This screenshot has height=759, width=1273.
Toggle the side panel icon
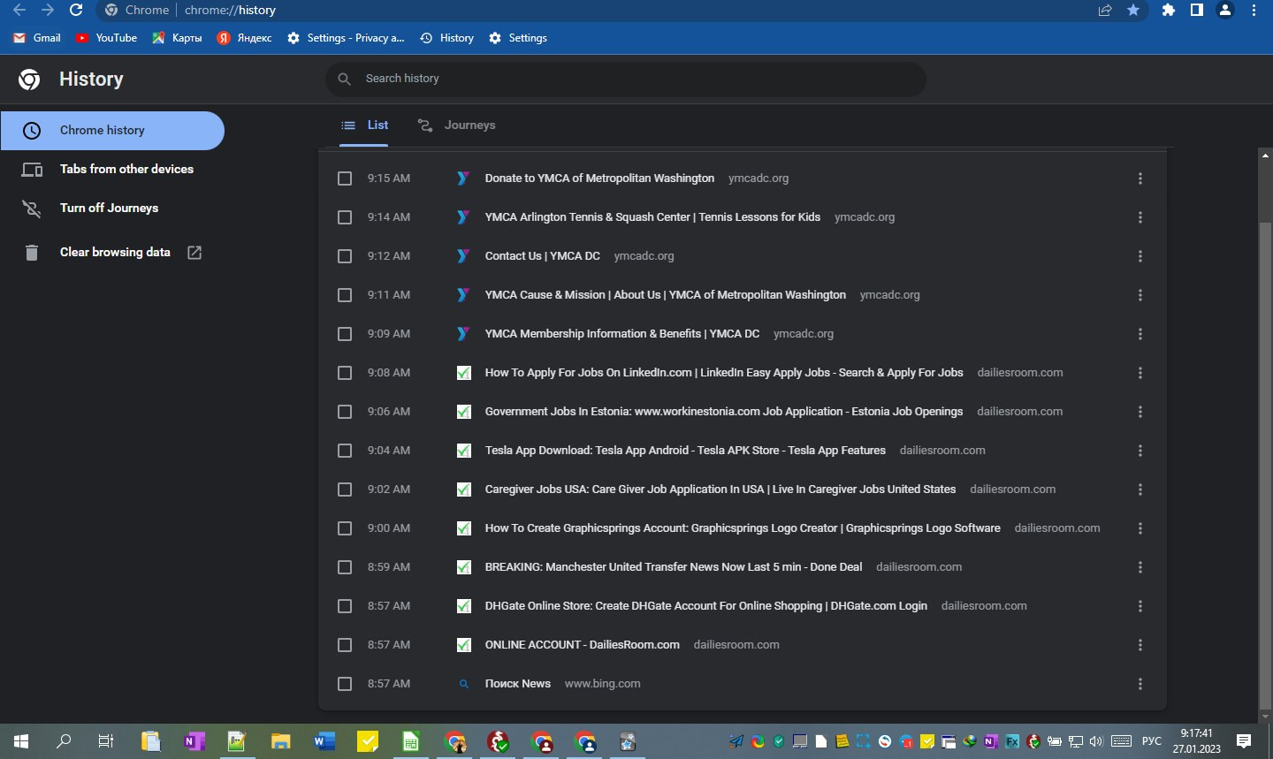click(x=1197, y=10)
